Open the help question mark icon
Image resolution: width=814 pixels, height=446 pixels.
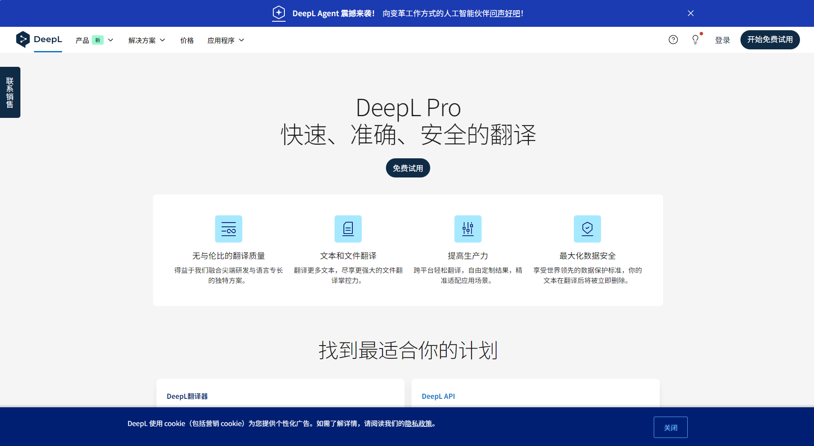coord(673,40)
